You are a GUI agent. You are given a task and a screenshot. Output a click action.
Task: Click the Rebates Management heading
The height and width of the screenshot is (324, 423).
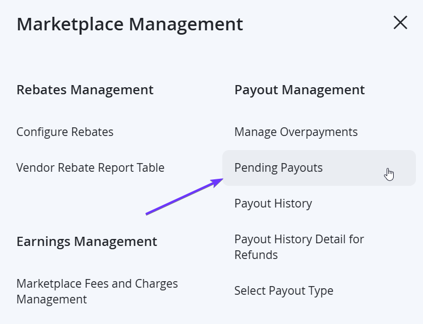click(85, 90)
